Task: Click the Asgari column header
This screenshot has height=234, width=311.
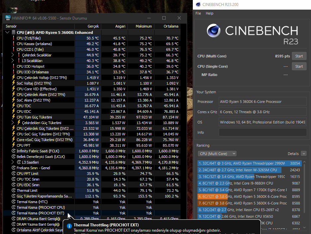Action: (115, 26)
